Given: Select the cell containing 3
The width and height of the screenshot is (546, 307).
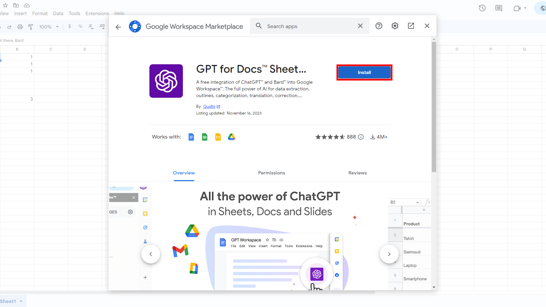Looking at the screenshot, I should pyautogui.click(x=17, y=99).
